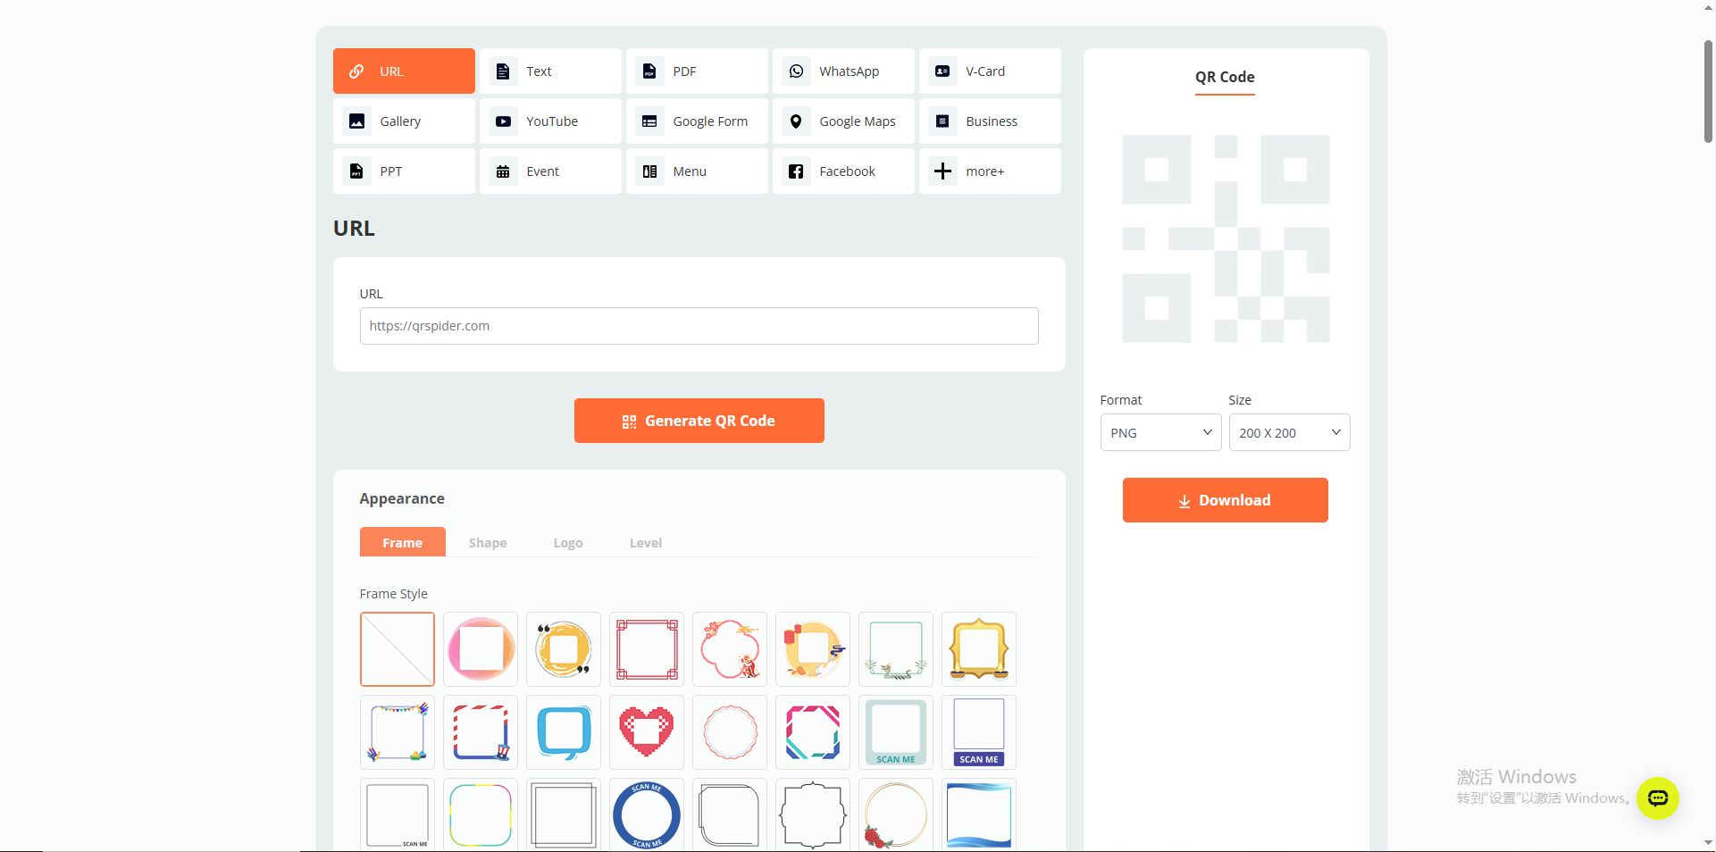
Task: Select the red-striped candy frame
Action: 481,732
